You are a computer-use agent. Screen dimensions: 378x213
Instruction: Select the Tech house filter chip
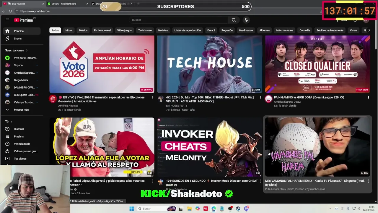[x=145, y=30]
